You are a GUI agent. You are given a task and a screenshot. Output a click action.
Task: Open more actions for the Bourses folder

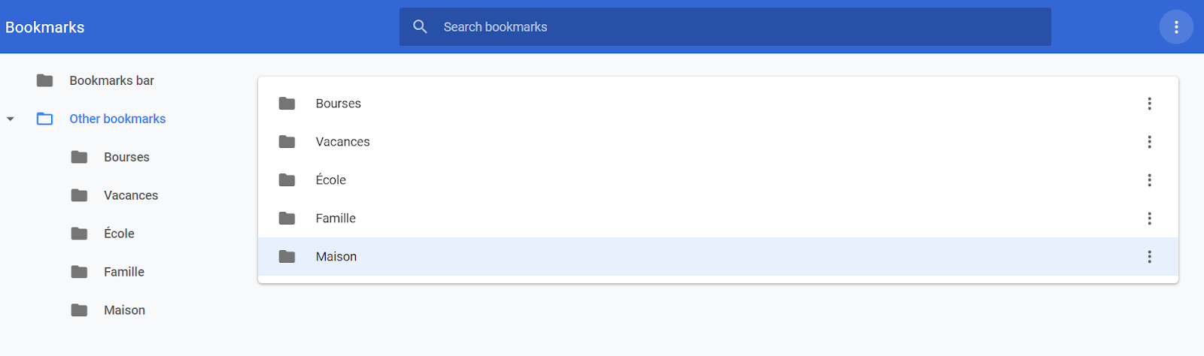1149,104
